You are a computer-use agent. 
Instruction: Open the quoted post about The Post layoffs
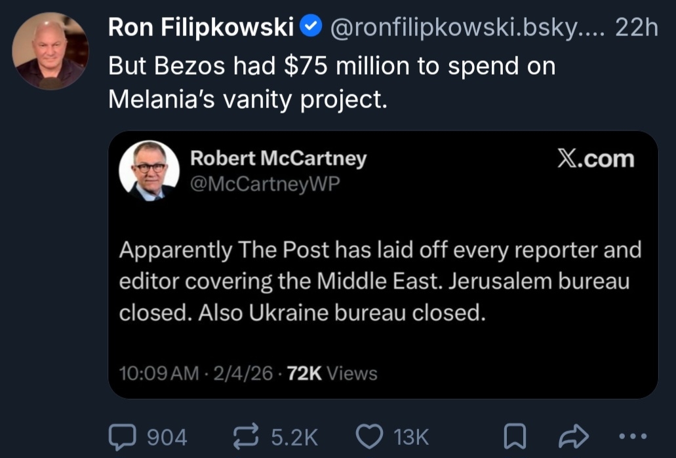380,282
